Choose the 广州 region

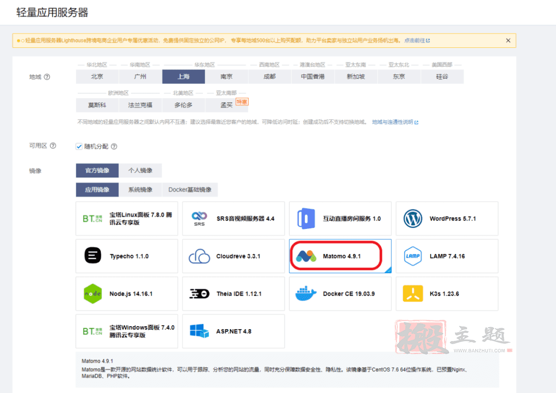(x=141, y=77)
